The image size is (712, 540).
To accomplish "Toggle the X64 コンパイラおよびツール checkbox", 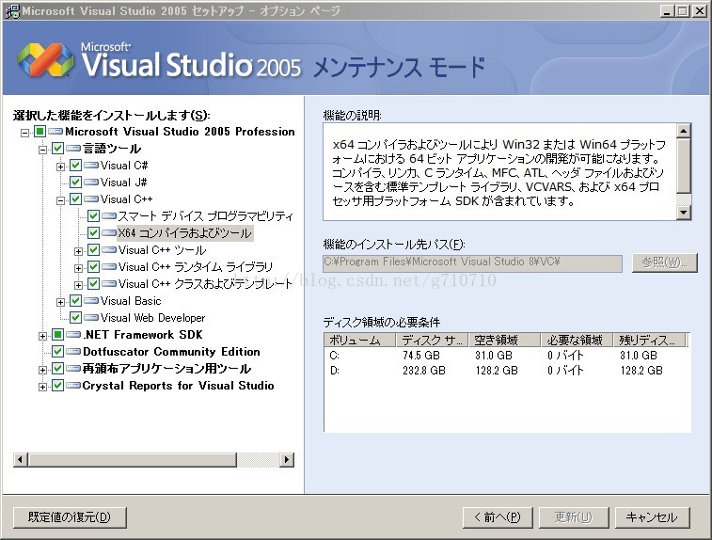I will pyautogui.click(x=93, y=233).
